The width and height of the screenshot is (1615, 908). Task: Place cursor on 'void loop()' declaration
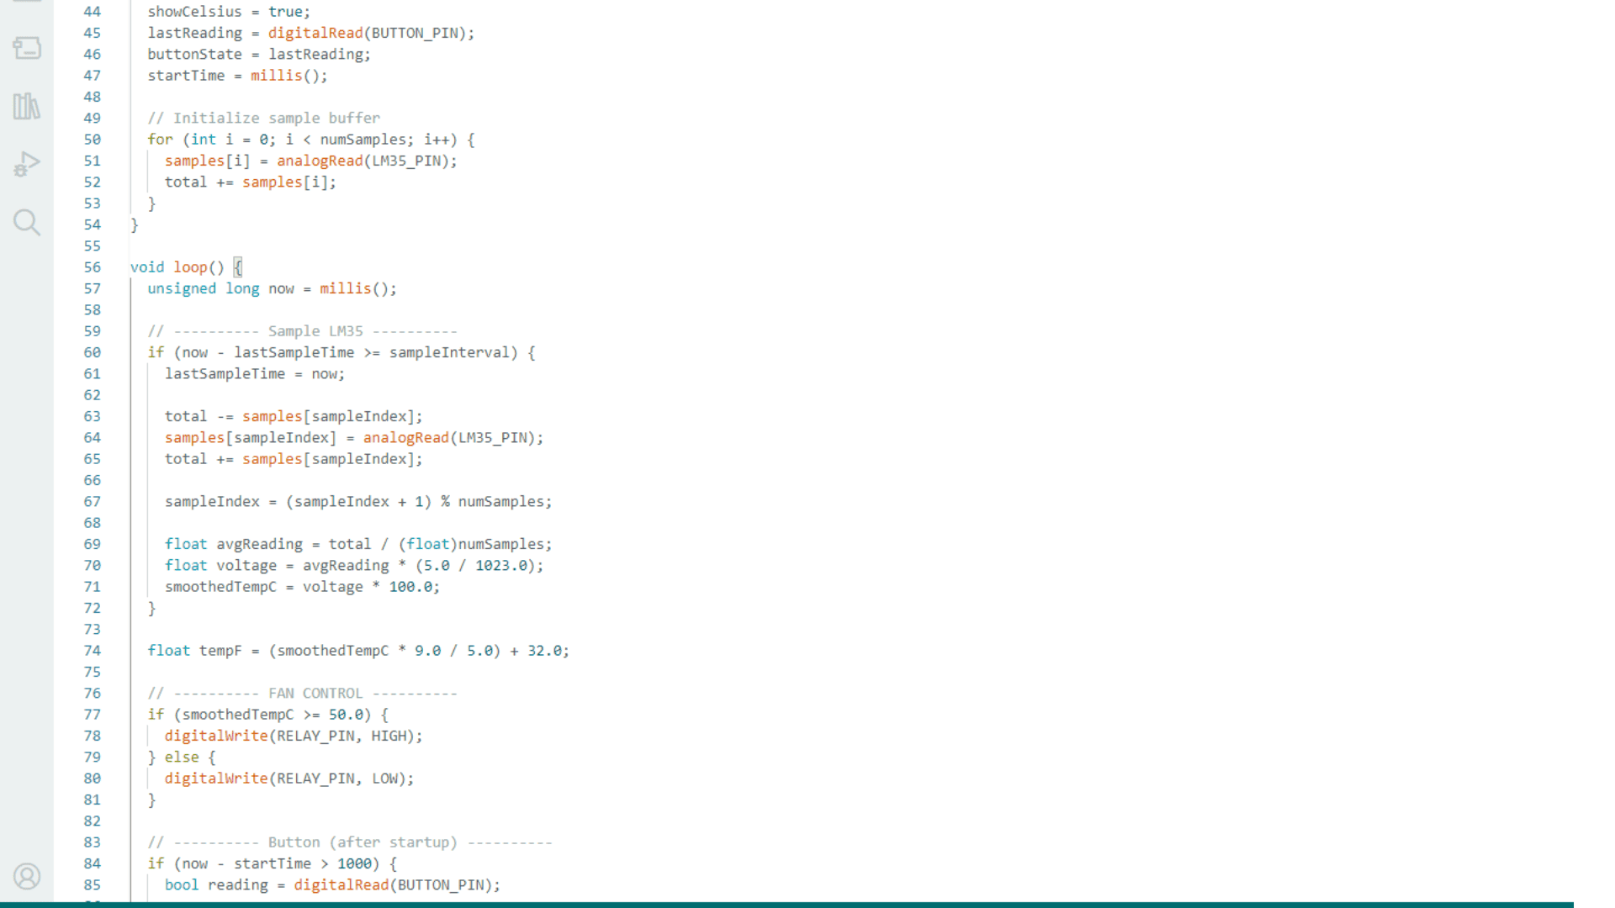click(177, 267)
